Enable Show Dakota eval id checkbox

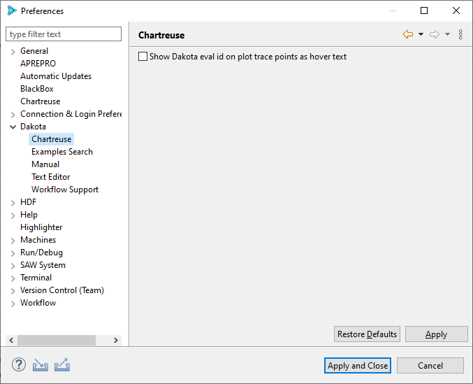[143, 57]
